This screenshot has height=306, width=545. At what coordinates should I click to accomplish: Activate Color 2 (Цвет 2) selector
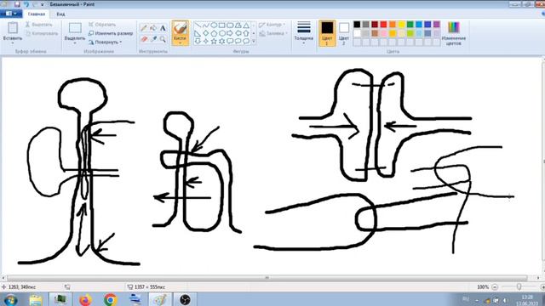344,33
